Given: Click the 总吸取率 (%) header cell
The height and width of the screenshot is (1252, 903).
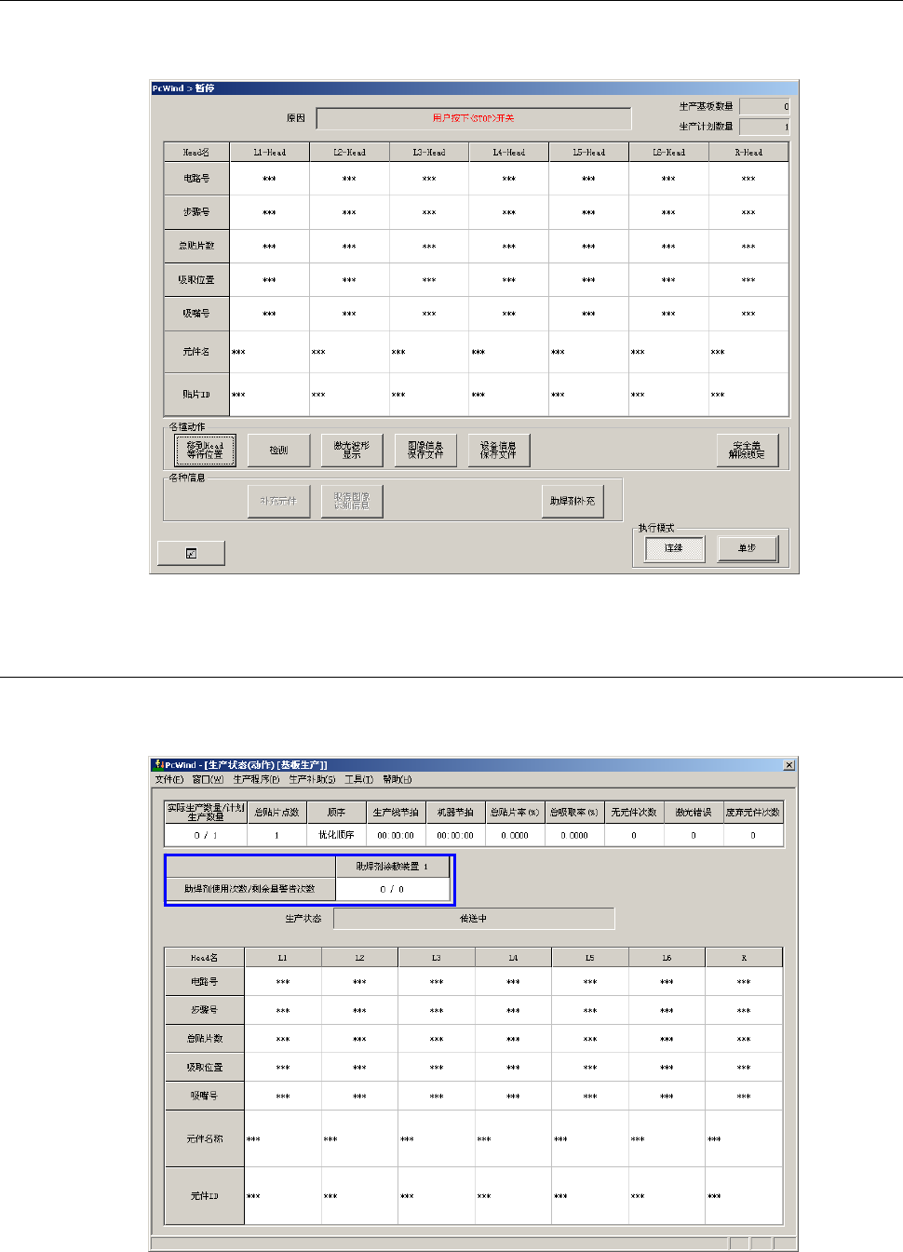Looking at the screenshot, I should [575, 813].
